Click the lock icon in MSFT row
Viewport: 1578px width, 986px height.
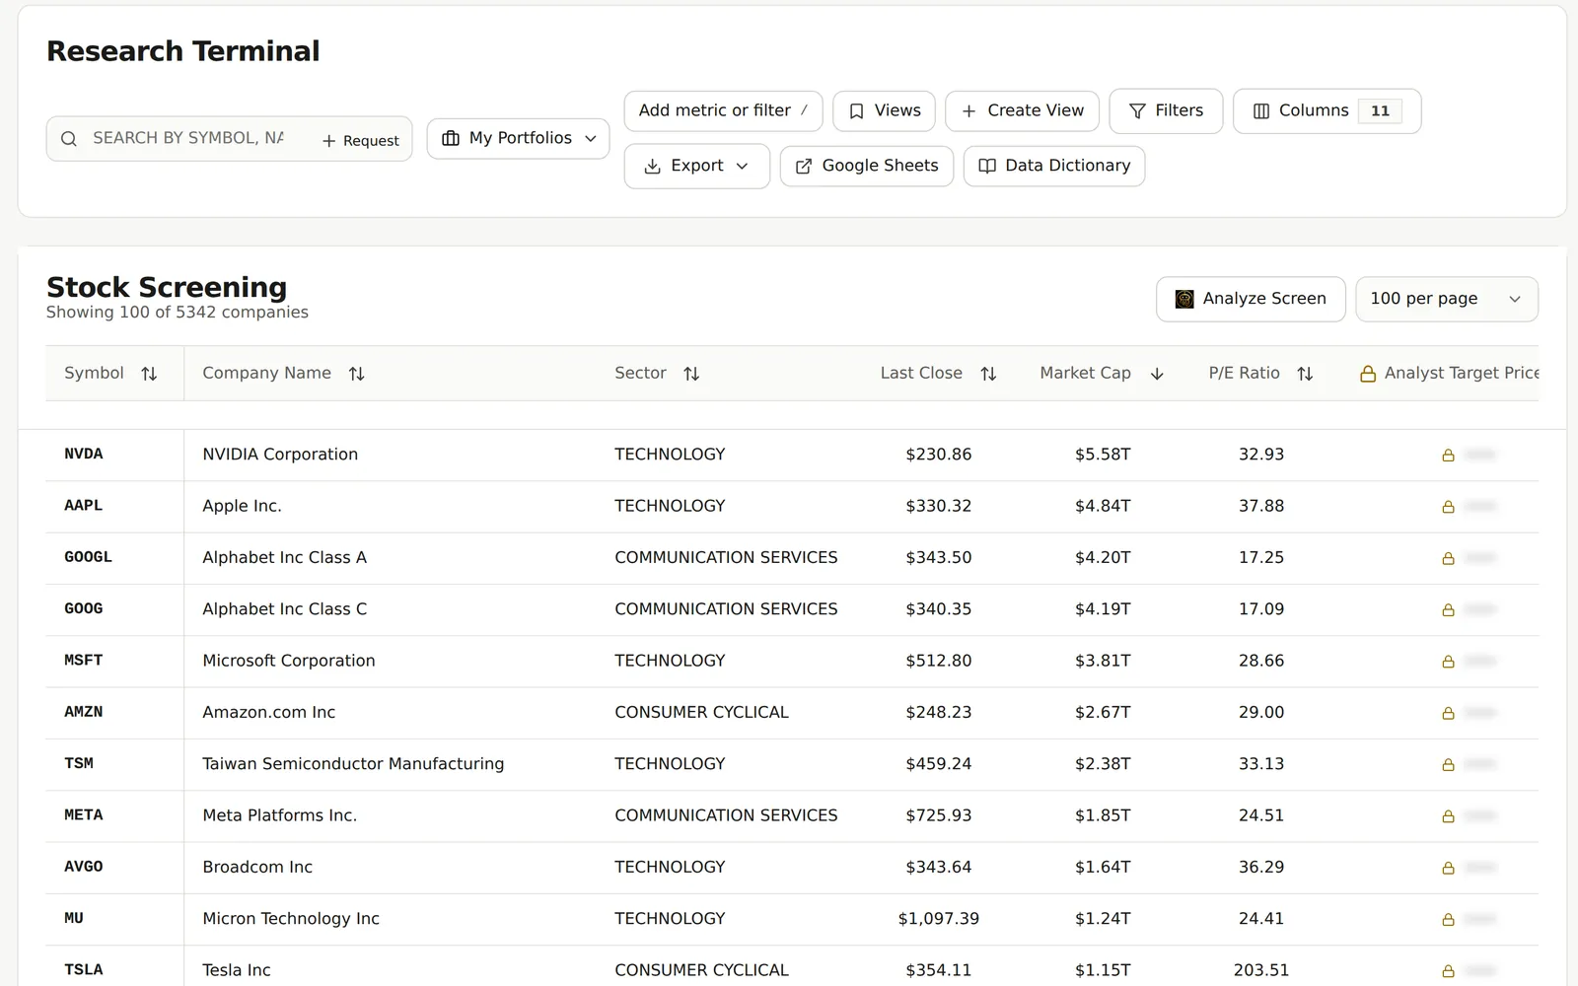[x=1448, y=662]
